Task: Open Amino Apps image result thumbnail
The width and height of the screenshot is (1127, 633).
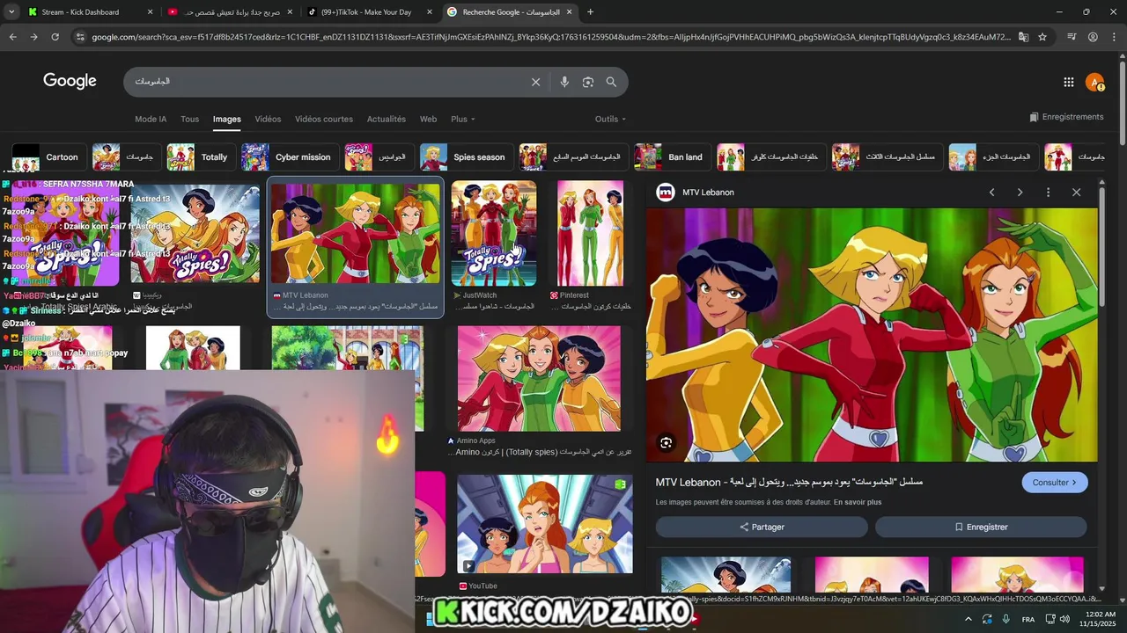Action: tap(539, 379)
